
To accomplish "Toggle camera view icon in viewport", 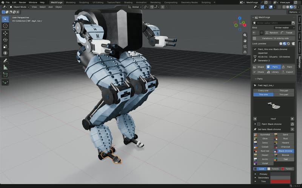I will point(245,46).
